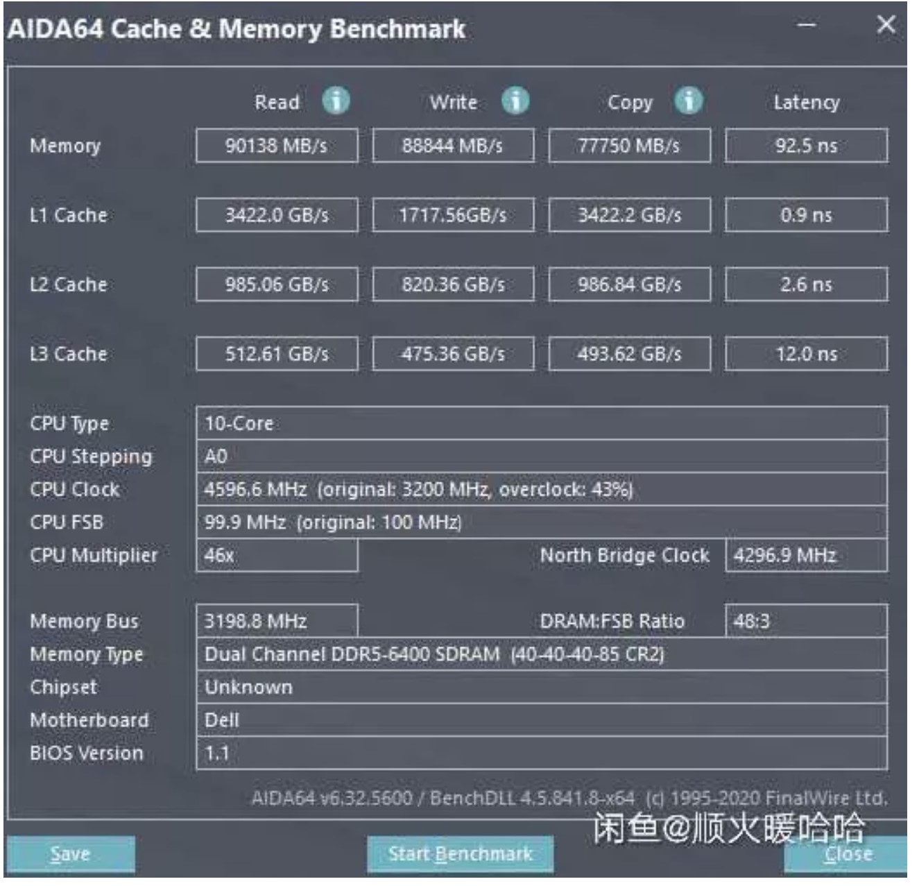Image resolution: width=919 pixels, height=886 pixels.
Task: Select Memory Latency value 92.5 ns
Action: pyautogui.click(x=806, y=146)
